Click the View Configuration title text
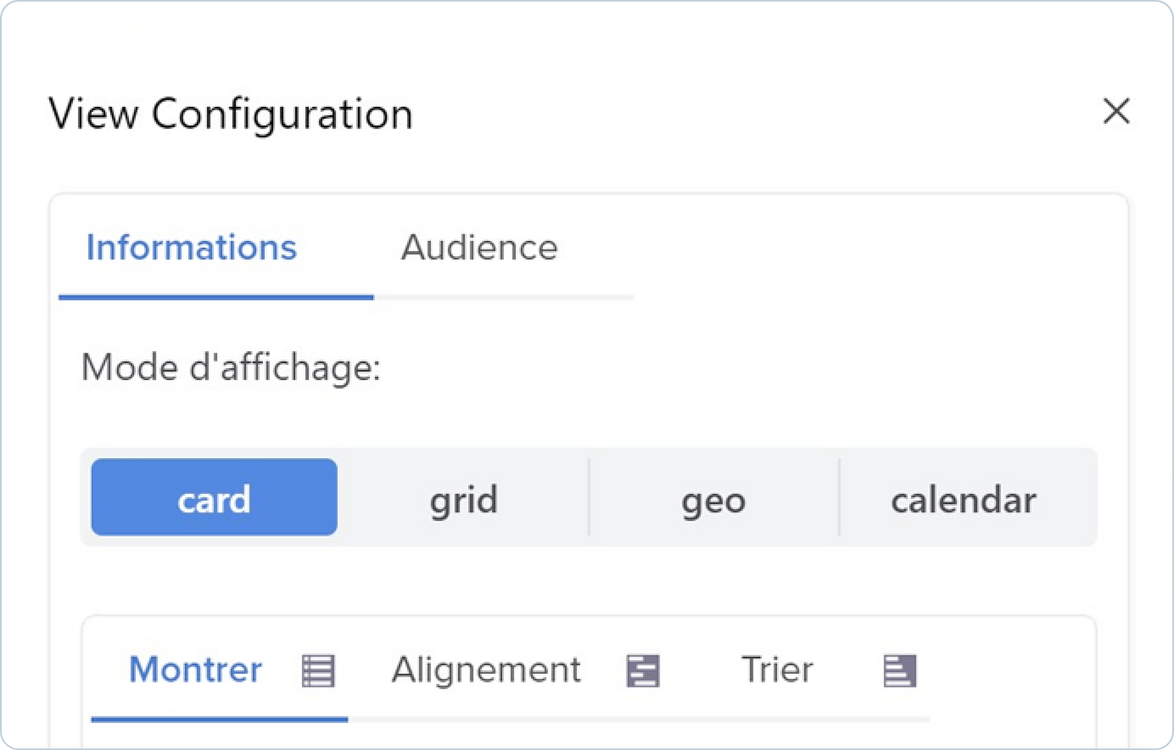Screen dimensions: 1174x750 (x=231, y=113)
